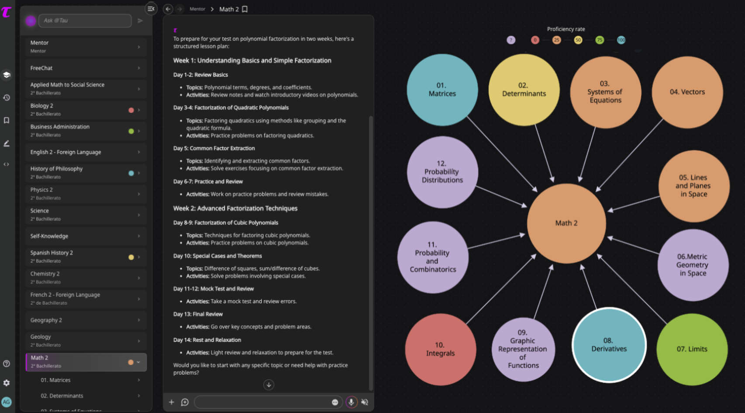This screenshot has width=745, height=413.
Task: Select the 08. Derivatives graph node
Action: (609, 345)
